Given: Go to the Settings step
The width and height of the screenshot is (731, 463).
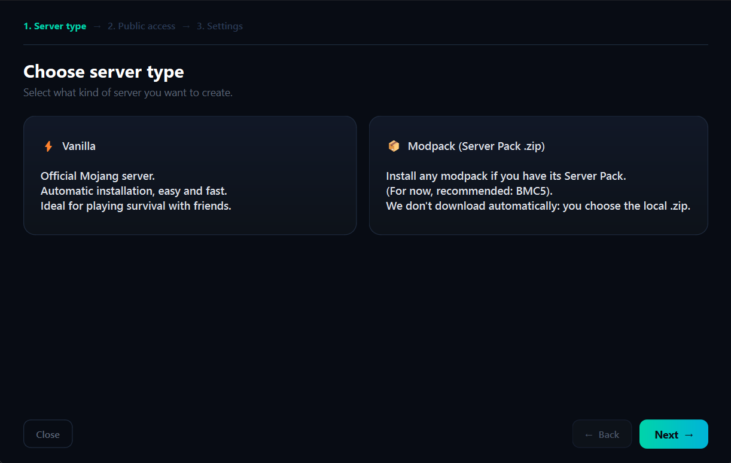Looking at the screenshot, I should (220, 26).
